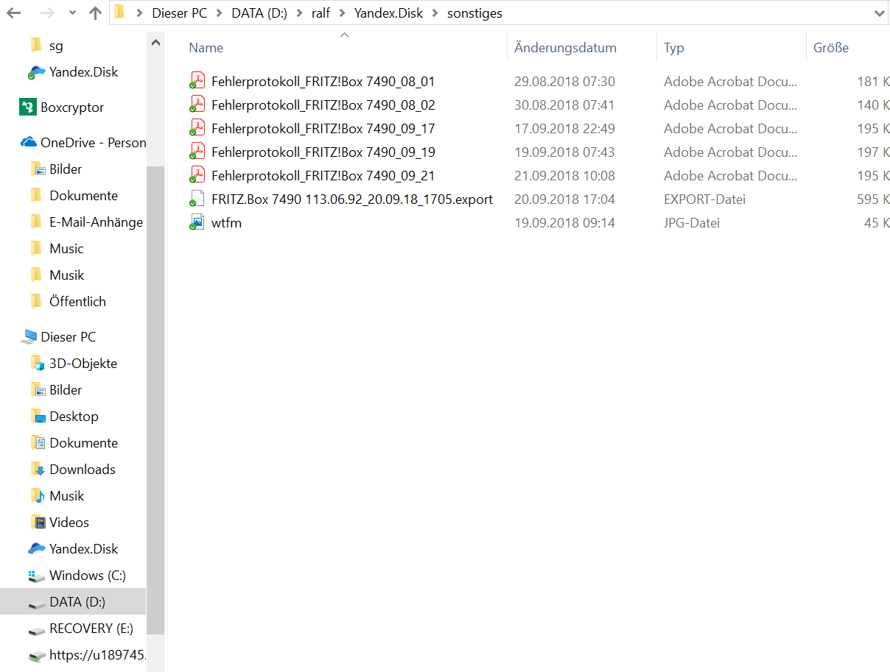890x672 pixels.
Task: Navigate to DATA (D:) breadcrumb
Action: click(259, 13)
